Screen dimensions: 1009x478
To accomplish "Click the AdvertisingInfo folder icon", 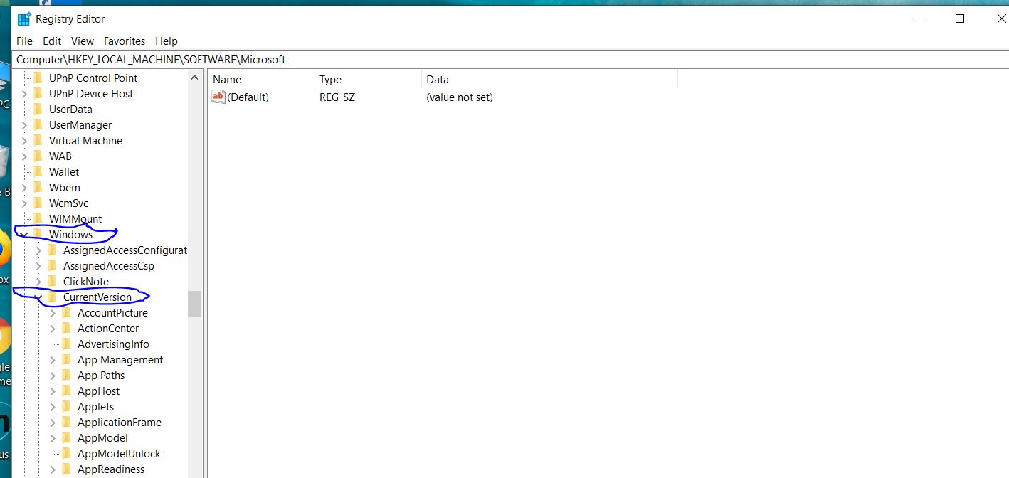I will [67, 344].
